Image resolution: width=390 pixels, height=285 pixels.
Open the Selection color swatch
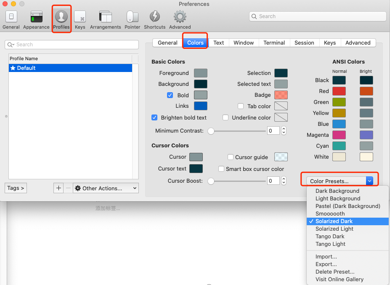coord(281,73)
